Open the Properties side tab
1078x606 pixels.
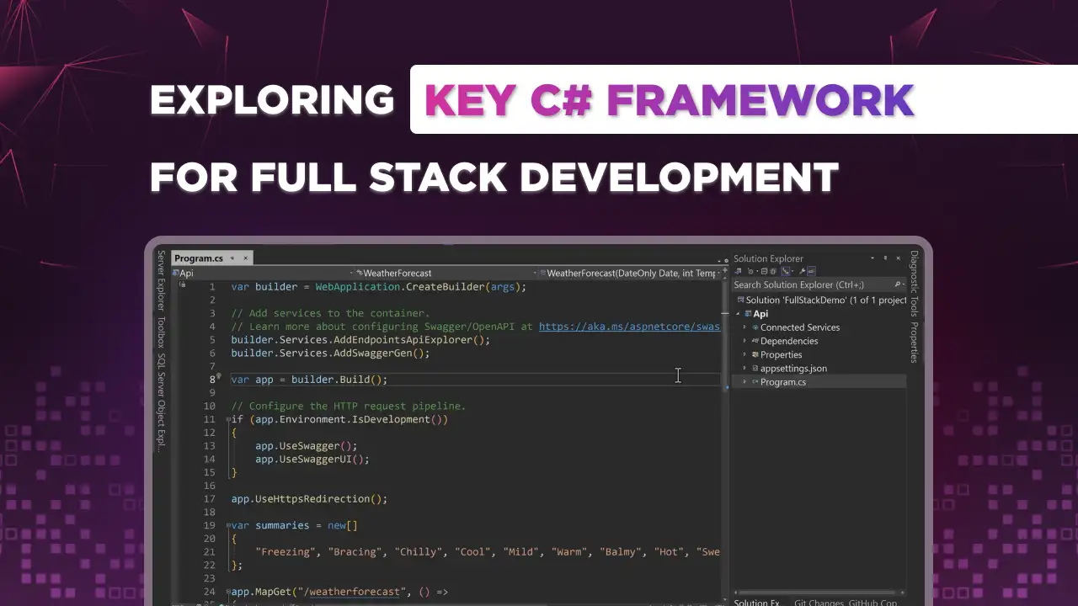coord(915,342)
